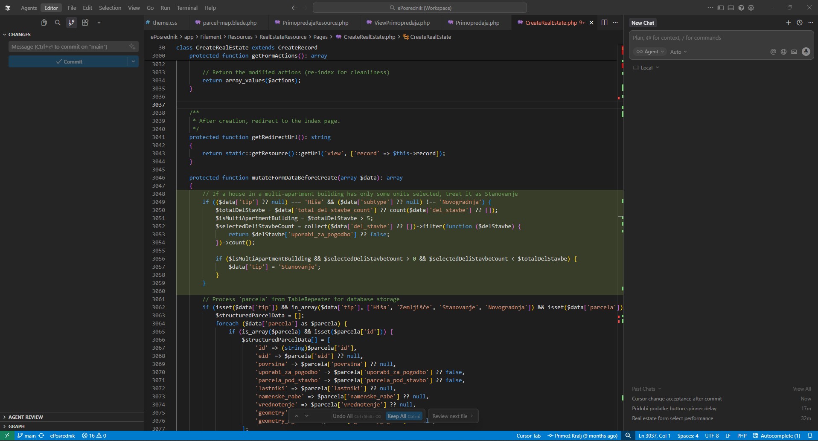The width and height of the screenshot is (818, 441).
Task: Click the Commit button
Action: pyautogui.click(x=69, y=61)
